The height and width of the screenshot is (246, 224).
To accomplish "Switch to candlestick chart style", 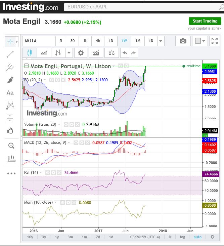I will click(x=30, y=53).
